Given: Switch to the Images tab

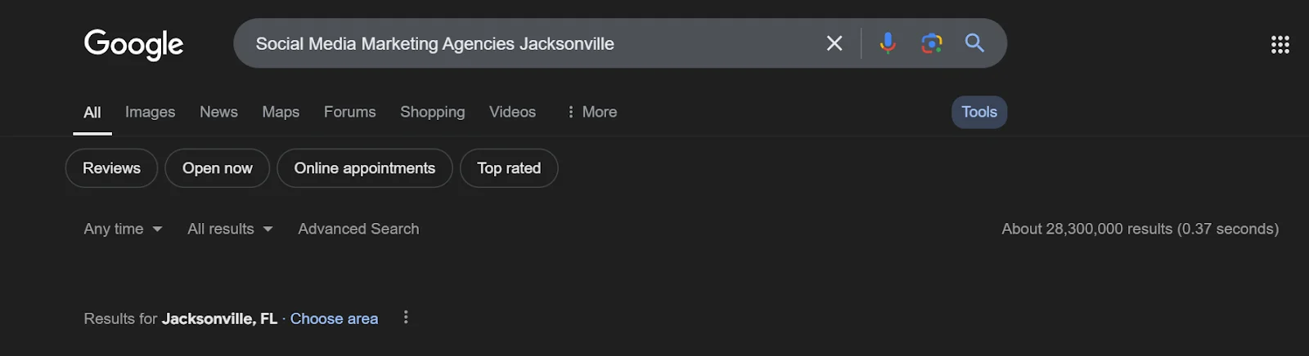Looking at the screenshot, I should coord(150,112).
